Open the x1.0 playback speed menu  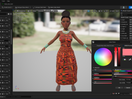click(55, 11)
